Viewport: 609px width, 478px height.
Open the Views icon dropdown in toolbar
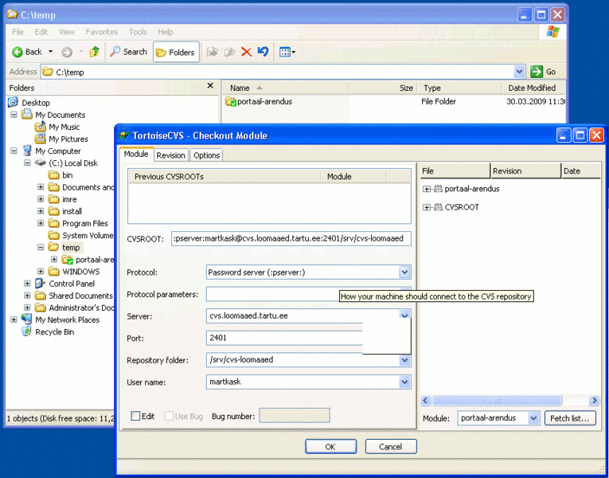(287, 53)
